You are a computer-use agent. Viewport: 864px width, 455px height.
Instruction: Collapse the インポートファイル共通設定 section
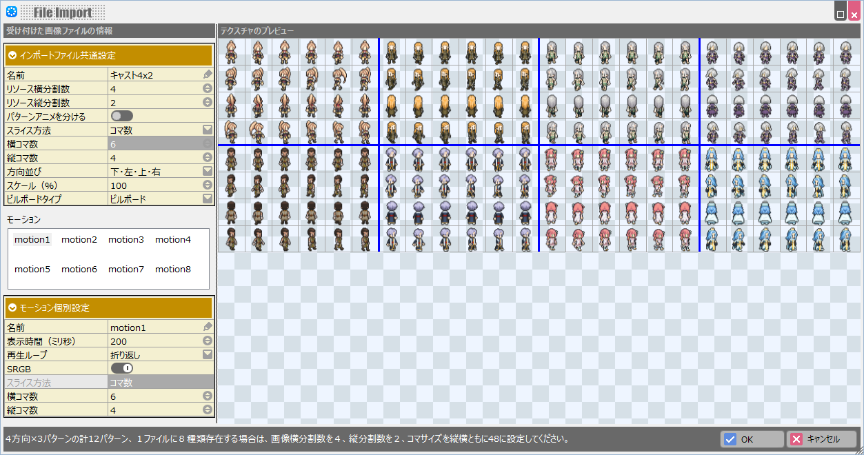pyautogui.click(x=12, y=55)
